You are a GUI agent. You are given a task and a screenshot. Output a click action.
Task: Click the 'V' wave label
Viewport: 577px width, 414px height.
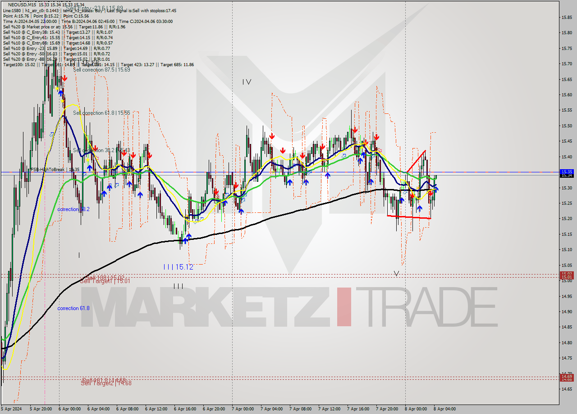tap(396, 273)
